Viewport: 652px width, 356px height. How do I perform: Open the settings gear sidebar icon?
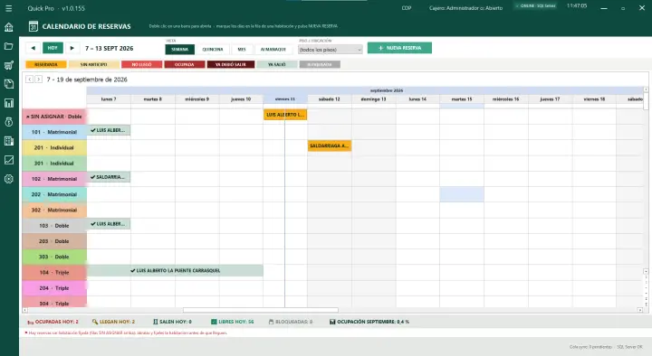pyautogui.click(x=9, y=179)
